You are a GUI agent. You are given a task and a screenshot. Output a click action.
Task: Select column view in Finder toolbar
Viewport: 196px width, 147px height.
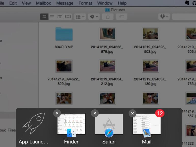click(60, 17)
